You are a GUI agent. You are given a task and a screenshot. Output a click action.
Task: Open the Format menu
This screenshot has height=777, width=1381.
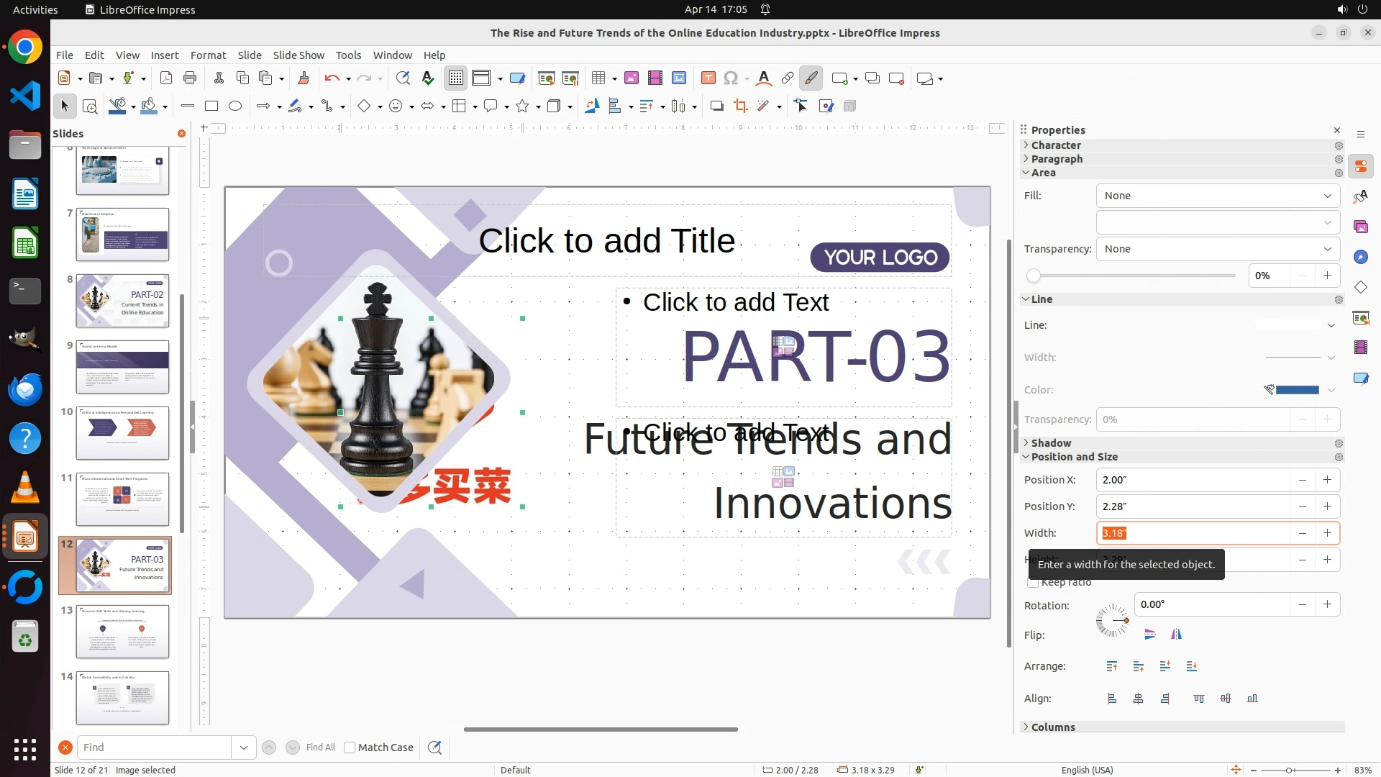pyautogui.click(x=208, y=55)
